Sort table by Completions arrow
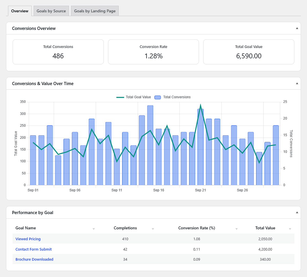Screen dimensions: 307x277 [x=153, y=229]
